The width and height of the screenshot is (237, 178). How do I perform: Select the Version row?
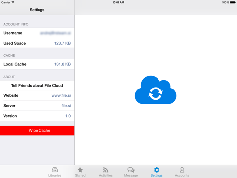37,116
